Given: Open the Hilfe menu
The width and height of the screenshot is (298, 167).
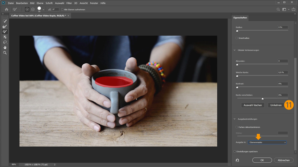Looking at the screenshot, I should (x=103, y=3).
